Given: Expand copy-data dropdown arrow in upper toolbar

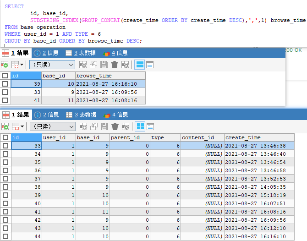Looking at the screenshot, I should point(22,65).
